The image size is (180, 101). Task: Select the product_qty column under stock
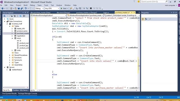[x=24, y=45]
